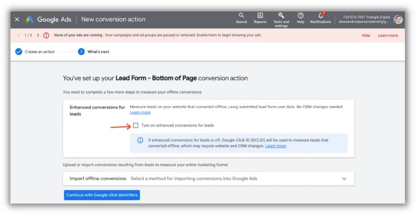Viewport: 416px width, 217px height.
Task: Go to previous alert arrow
Action: coord(18,35)
